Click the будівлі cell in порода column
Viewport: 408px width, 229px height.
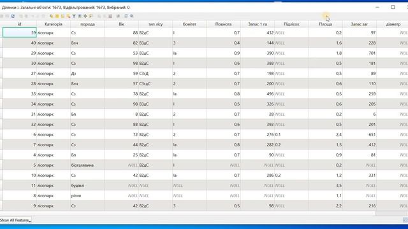[87, 185]
